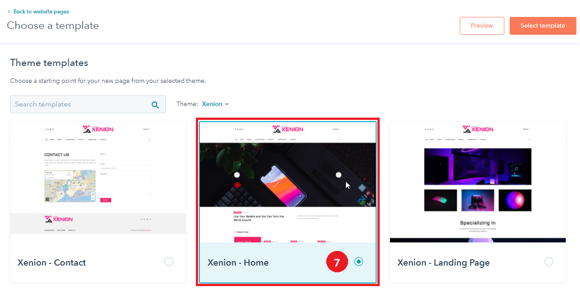
Task: Select the Xenion - Contact radio button
Action: tap(169, 262)
